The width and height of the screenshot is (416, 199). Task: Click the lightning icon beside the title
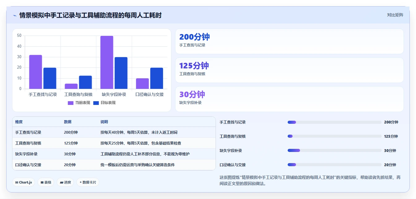pos(15,15)
